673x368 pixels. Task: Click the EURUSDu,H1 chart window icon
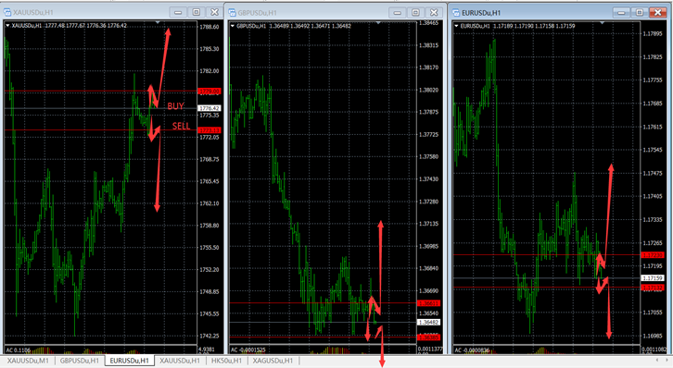[x=456, y=13]
